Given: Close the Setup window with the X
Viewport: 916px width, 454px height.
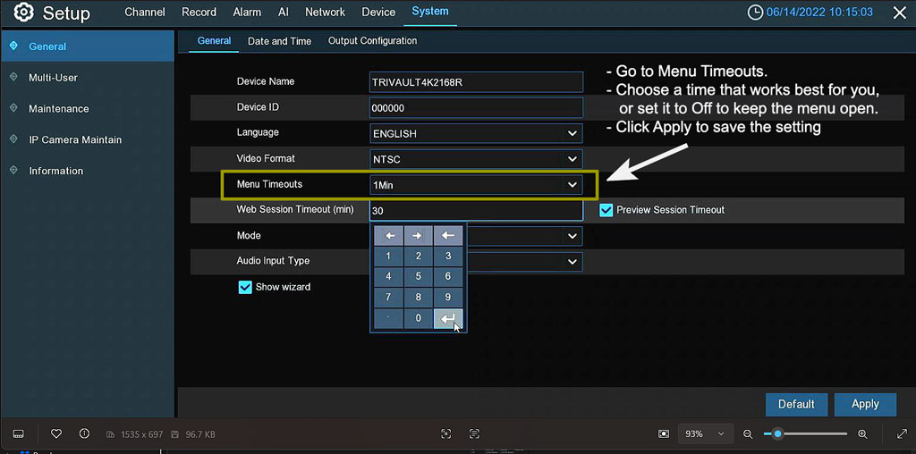Looking at the screenshot, I should point(900,13).
